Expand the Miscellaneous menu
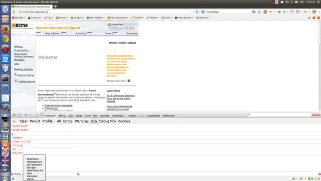 coord(118,18)
